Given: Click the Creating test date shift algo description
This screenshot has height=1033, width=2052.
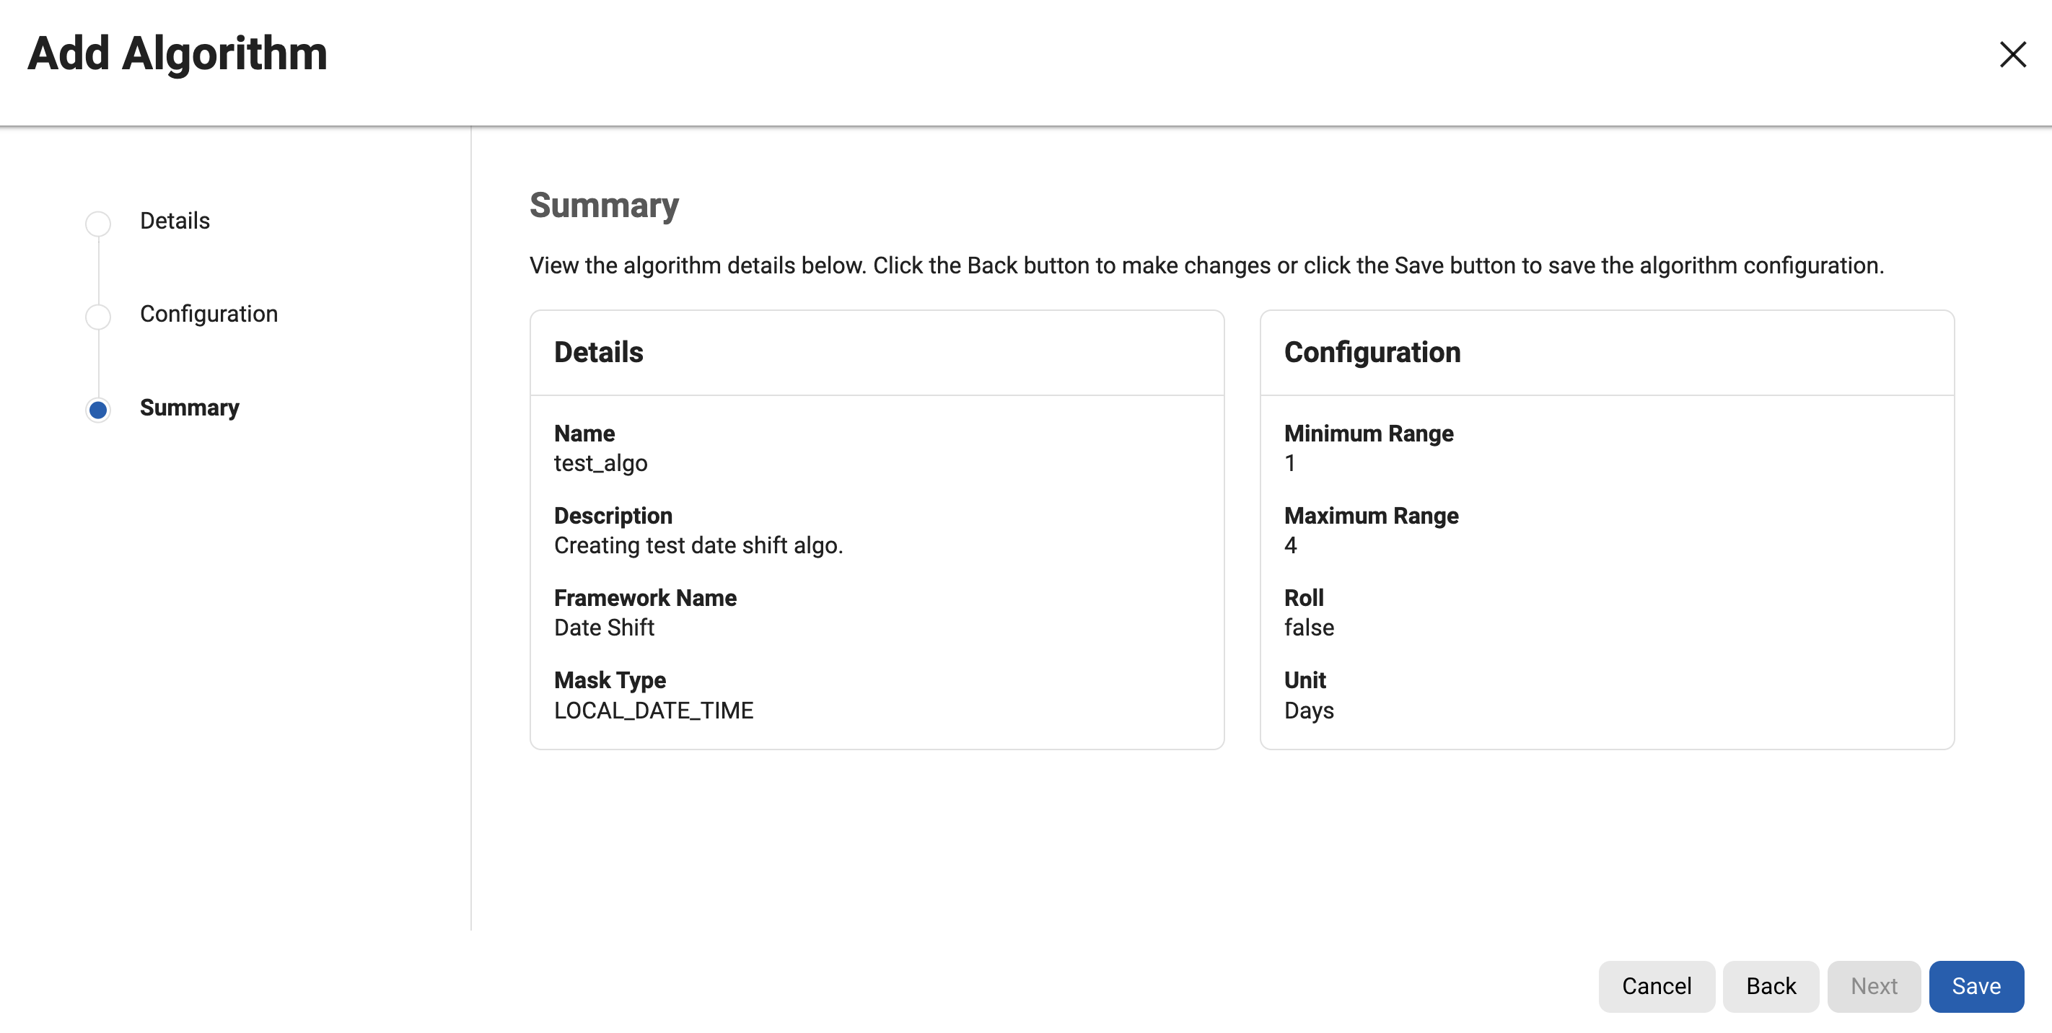Looking at the screenshot, I should (x=698, y=545).
